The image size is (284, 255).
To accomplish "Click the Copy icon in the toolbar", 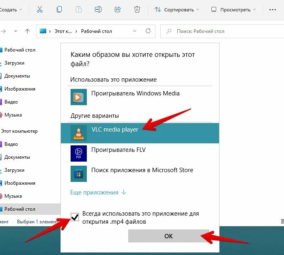I will coord(59,9).
